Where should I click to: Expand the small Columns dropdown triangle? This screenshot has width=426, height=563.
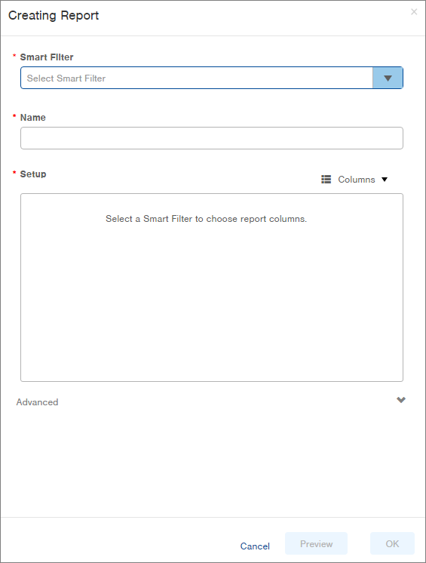tap(385, 180)
